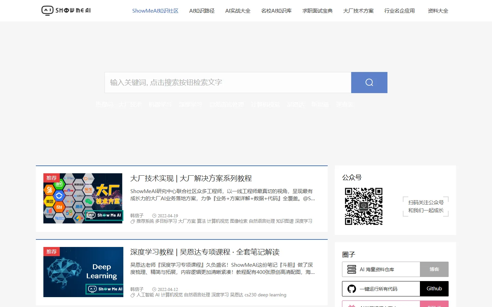Click the Deep Learning article thumbnail
Screen dimensions: 492x307
click(x=83, y=272)
